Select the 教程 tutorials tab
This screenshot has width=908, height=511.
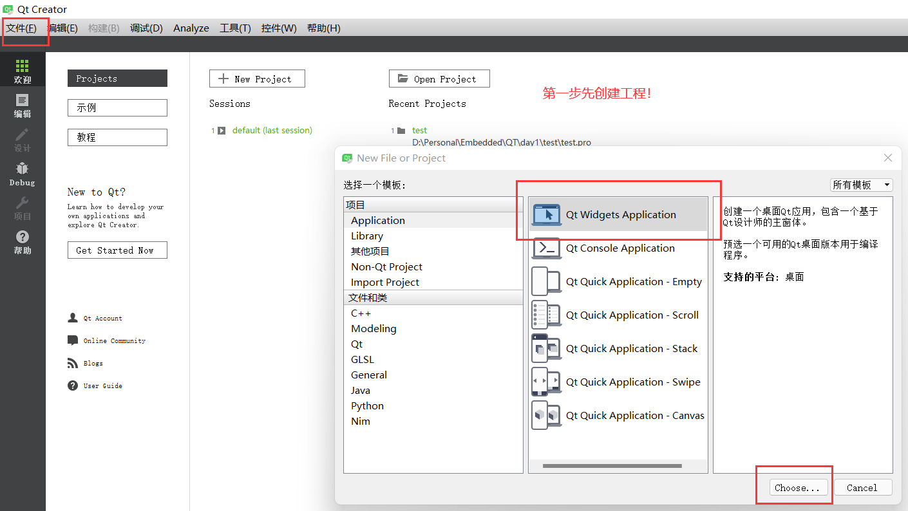click(x=117, y=137)
